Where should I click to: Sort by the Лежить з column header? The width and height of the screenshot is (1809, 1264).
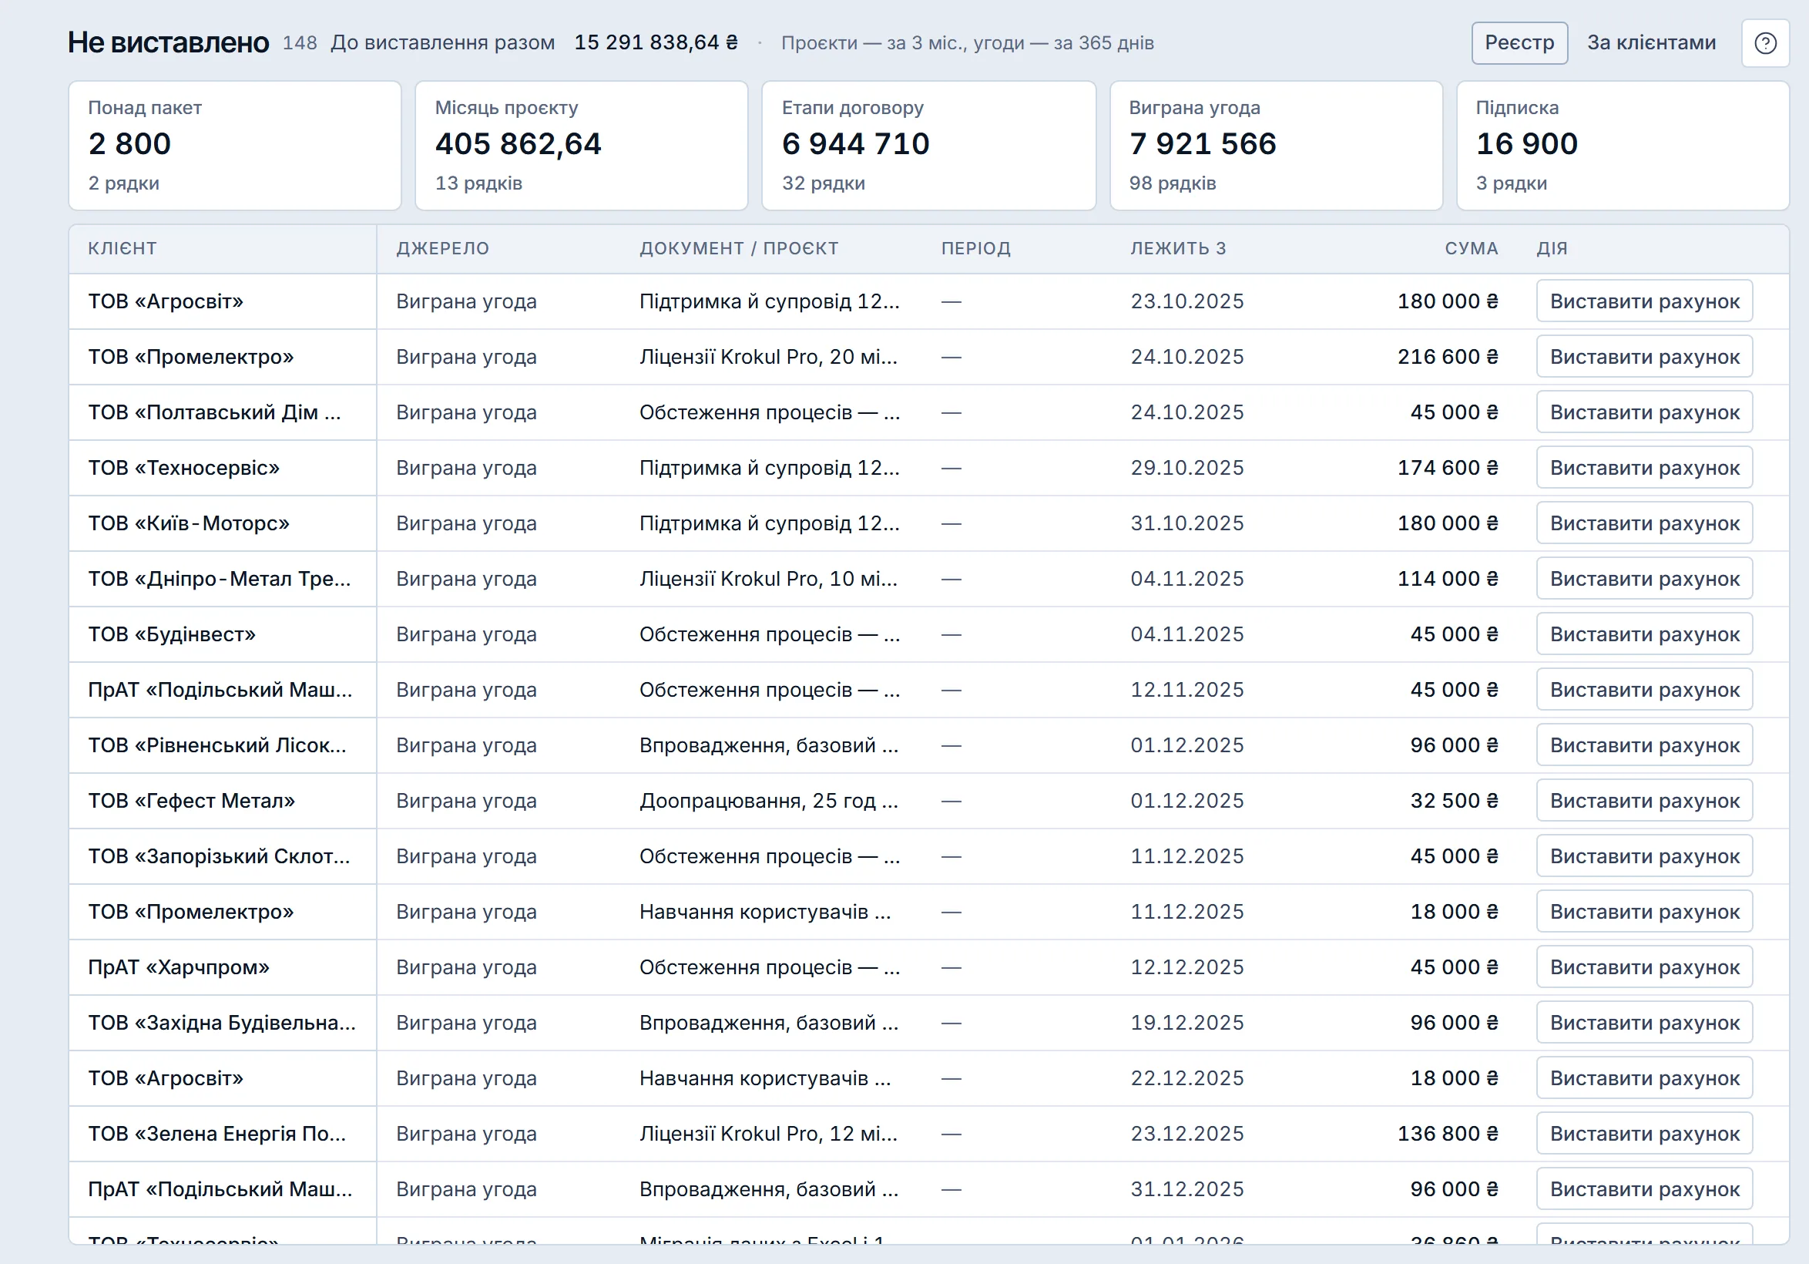point(1178,248)
